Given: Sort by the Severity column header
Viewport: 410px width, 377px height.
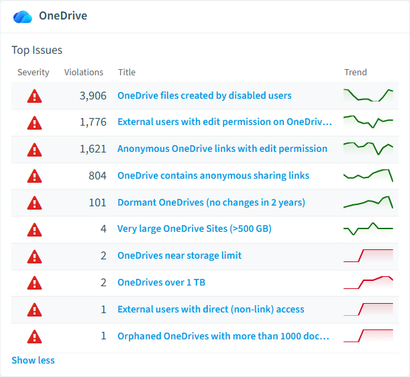Looking at the screenshot, I should coord(33,73).
